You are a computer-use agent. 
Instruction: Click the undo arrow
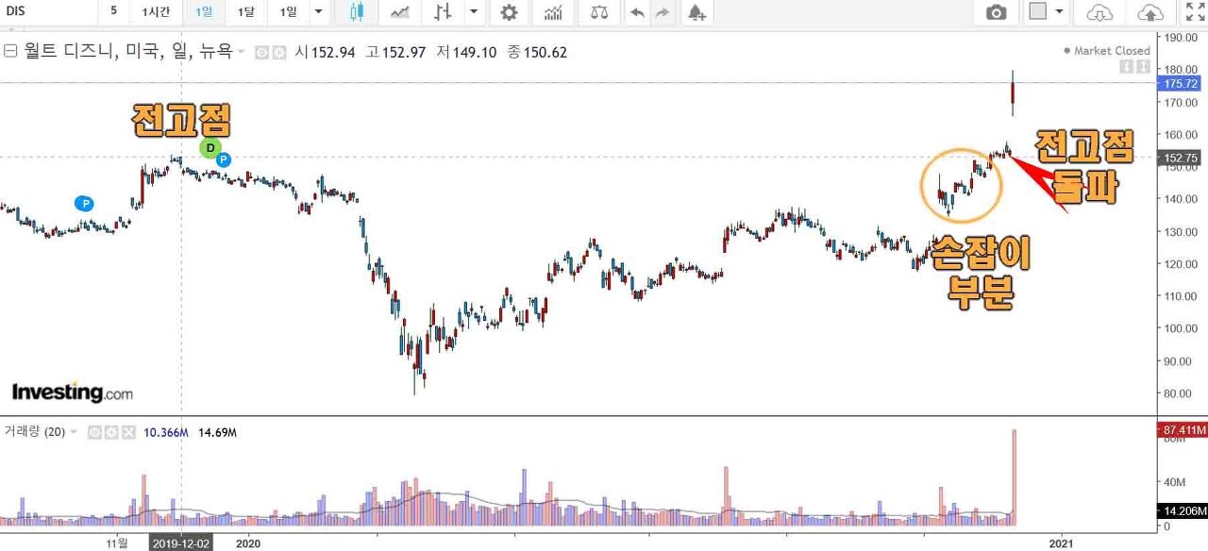(x=637, y=12)
